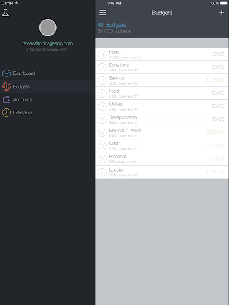The image size is (229, 305).
Task: Click the gray profile avatar
Action: (48, 27)
